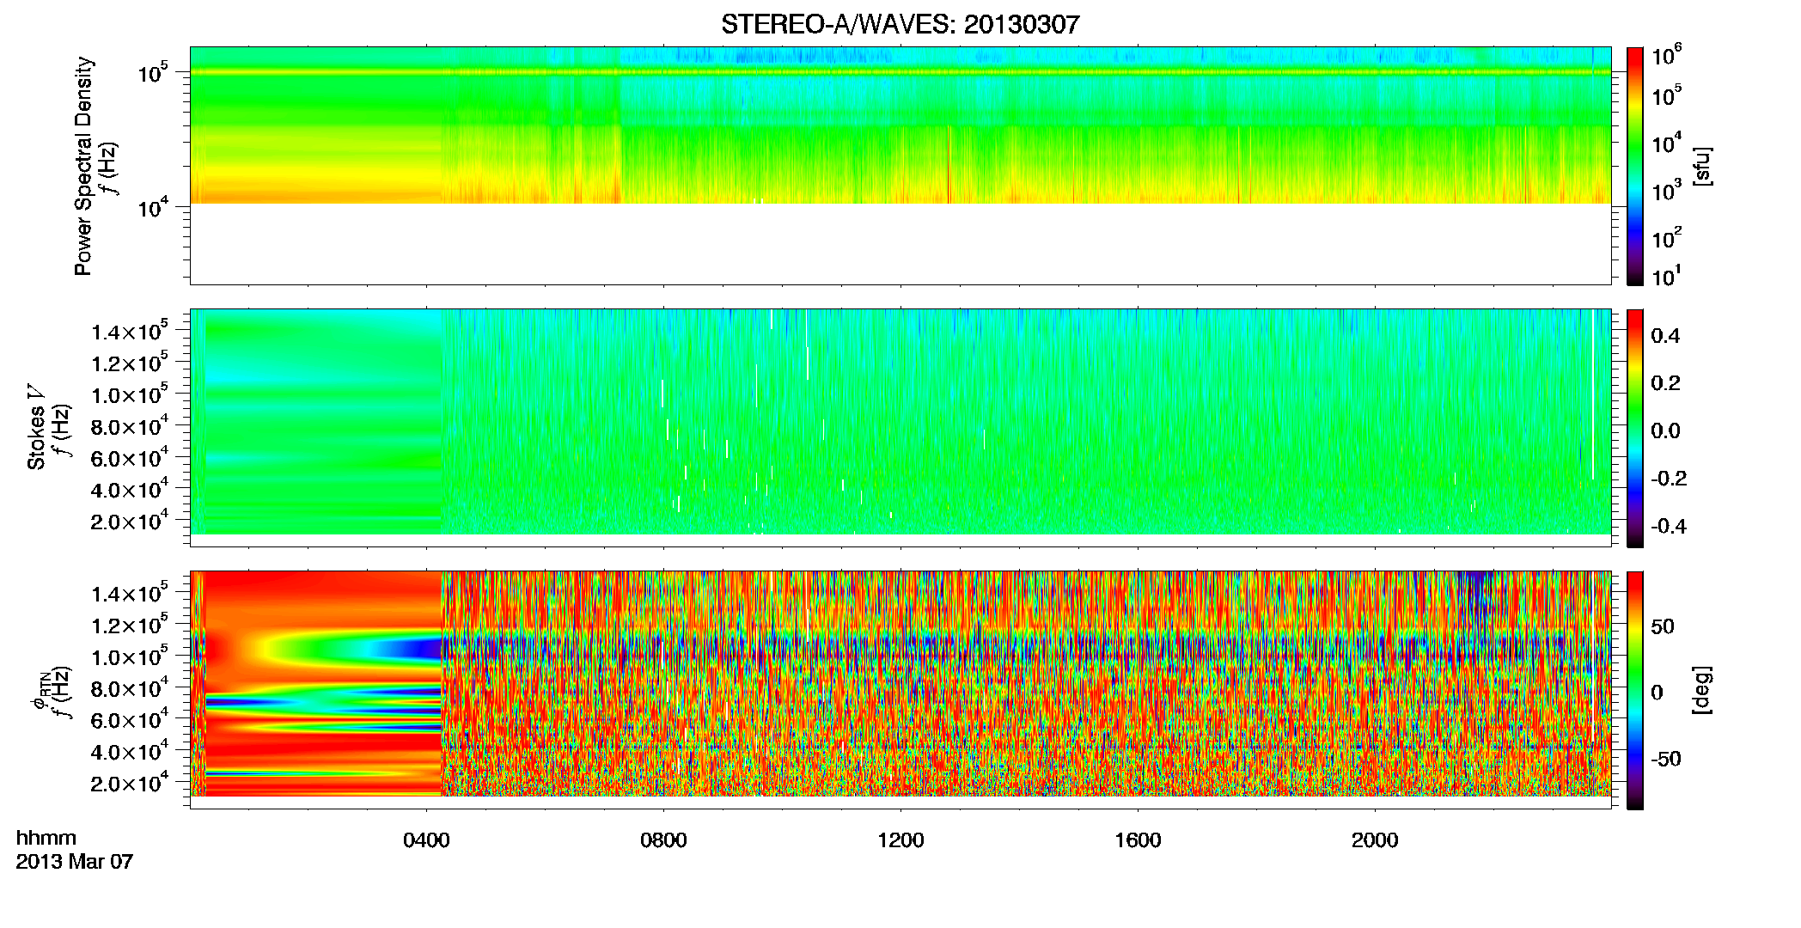1801x928 pixels.
Task: Click the 0.4 tick on the Stokes colorbar
Action: pyautogui.click(x=1665, y=335)
